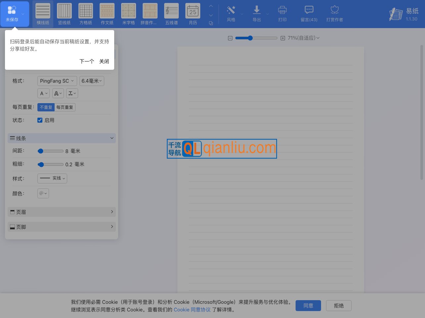The height and width of the screenshot is (318, 425).
Task: Open the 留言(43) feedback panel
Action: [308, 14]
